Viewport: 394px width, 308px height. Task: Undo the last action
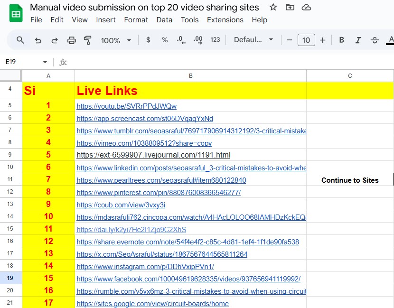[38, 40]
